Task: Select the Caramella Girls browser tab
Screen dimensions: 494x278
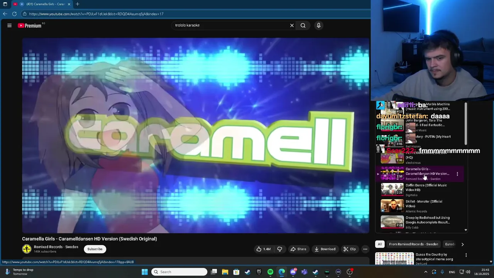Action: (42, 4)
